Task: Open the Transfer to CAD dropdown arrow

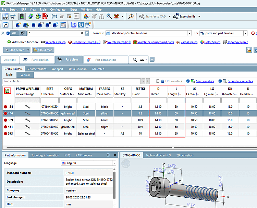Action: click(x=170, y=16)
